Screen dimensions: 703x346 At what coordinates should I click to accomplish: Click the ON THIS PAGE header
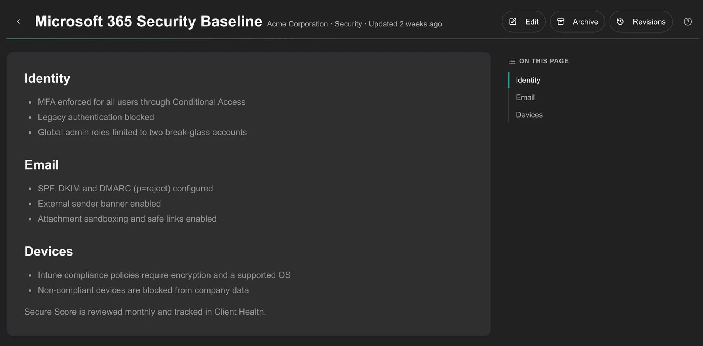pyautogui.click(x=544, y=61)
